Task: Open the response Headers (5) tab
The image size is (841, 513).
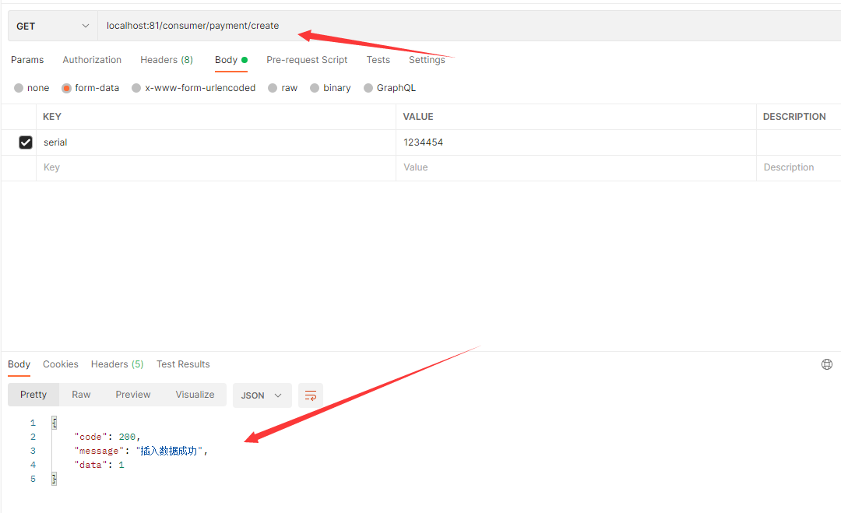Action: (x=117, y=364)
